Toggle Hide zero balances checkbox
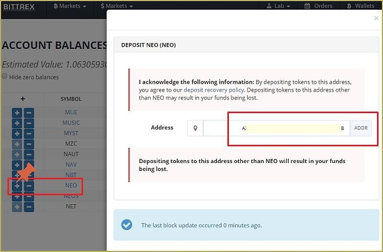 point(5,76)
